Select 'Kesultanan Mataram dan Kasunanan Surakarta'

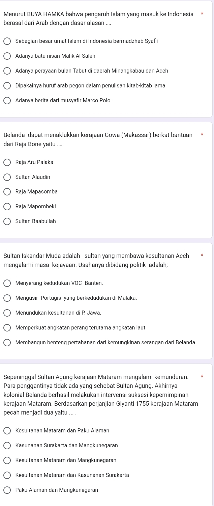(7, 475)
